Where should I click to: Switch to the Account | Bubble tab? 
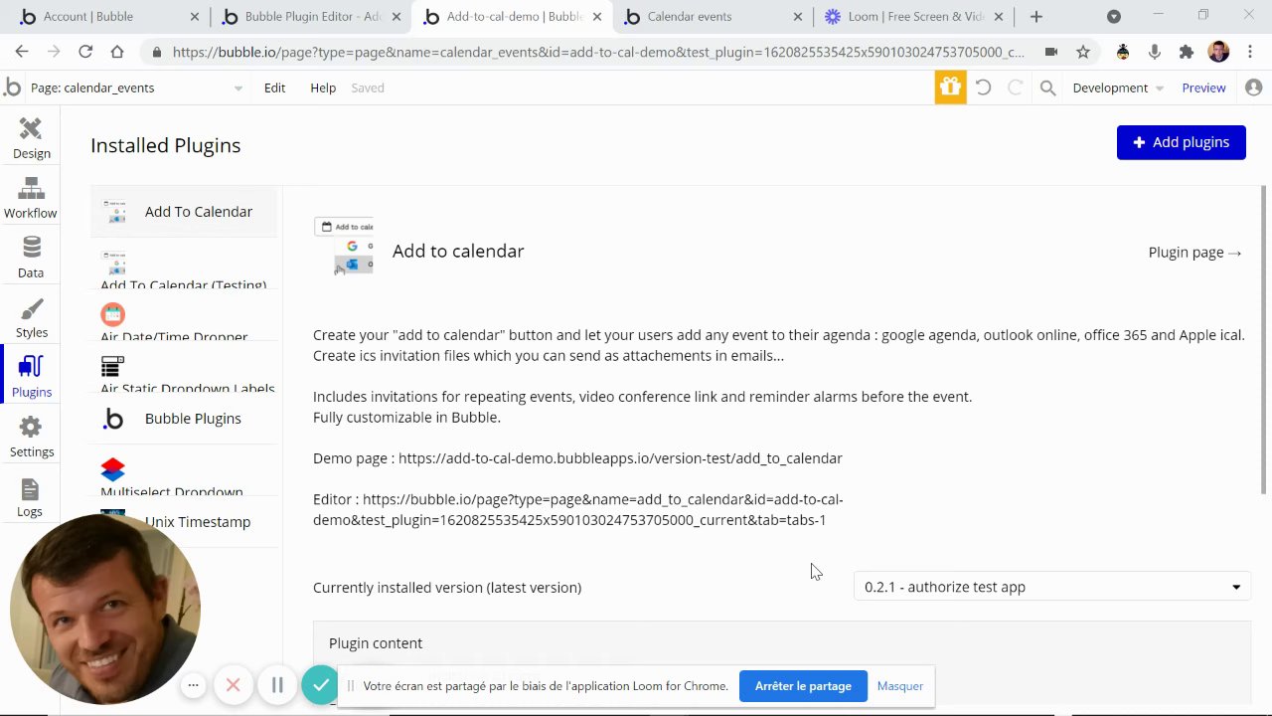(107, 17)
